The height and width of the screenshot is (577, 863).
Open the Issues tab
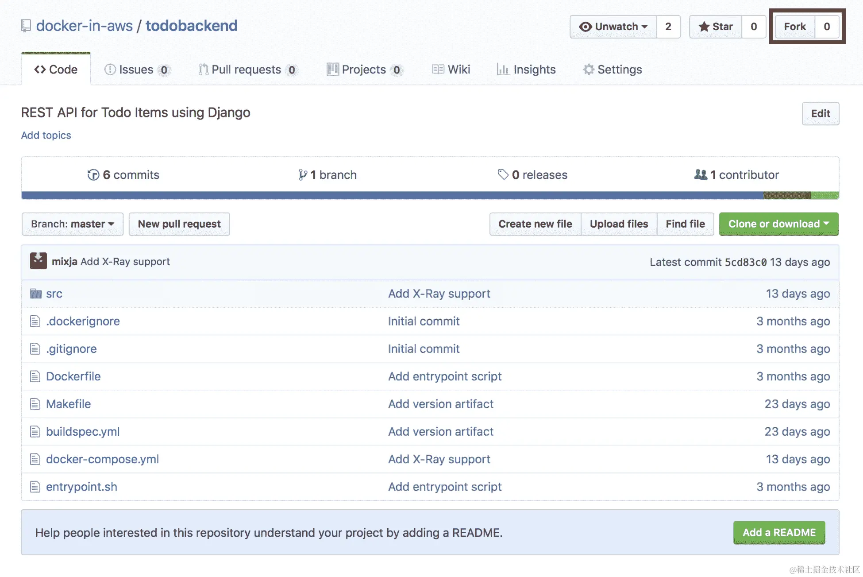pos(138,70)
